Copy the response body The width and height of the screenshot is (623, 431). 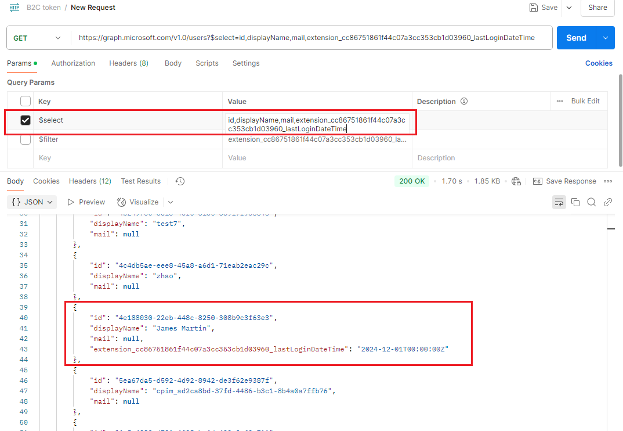(575, 202)
